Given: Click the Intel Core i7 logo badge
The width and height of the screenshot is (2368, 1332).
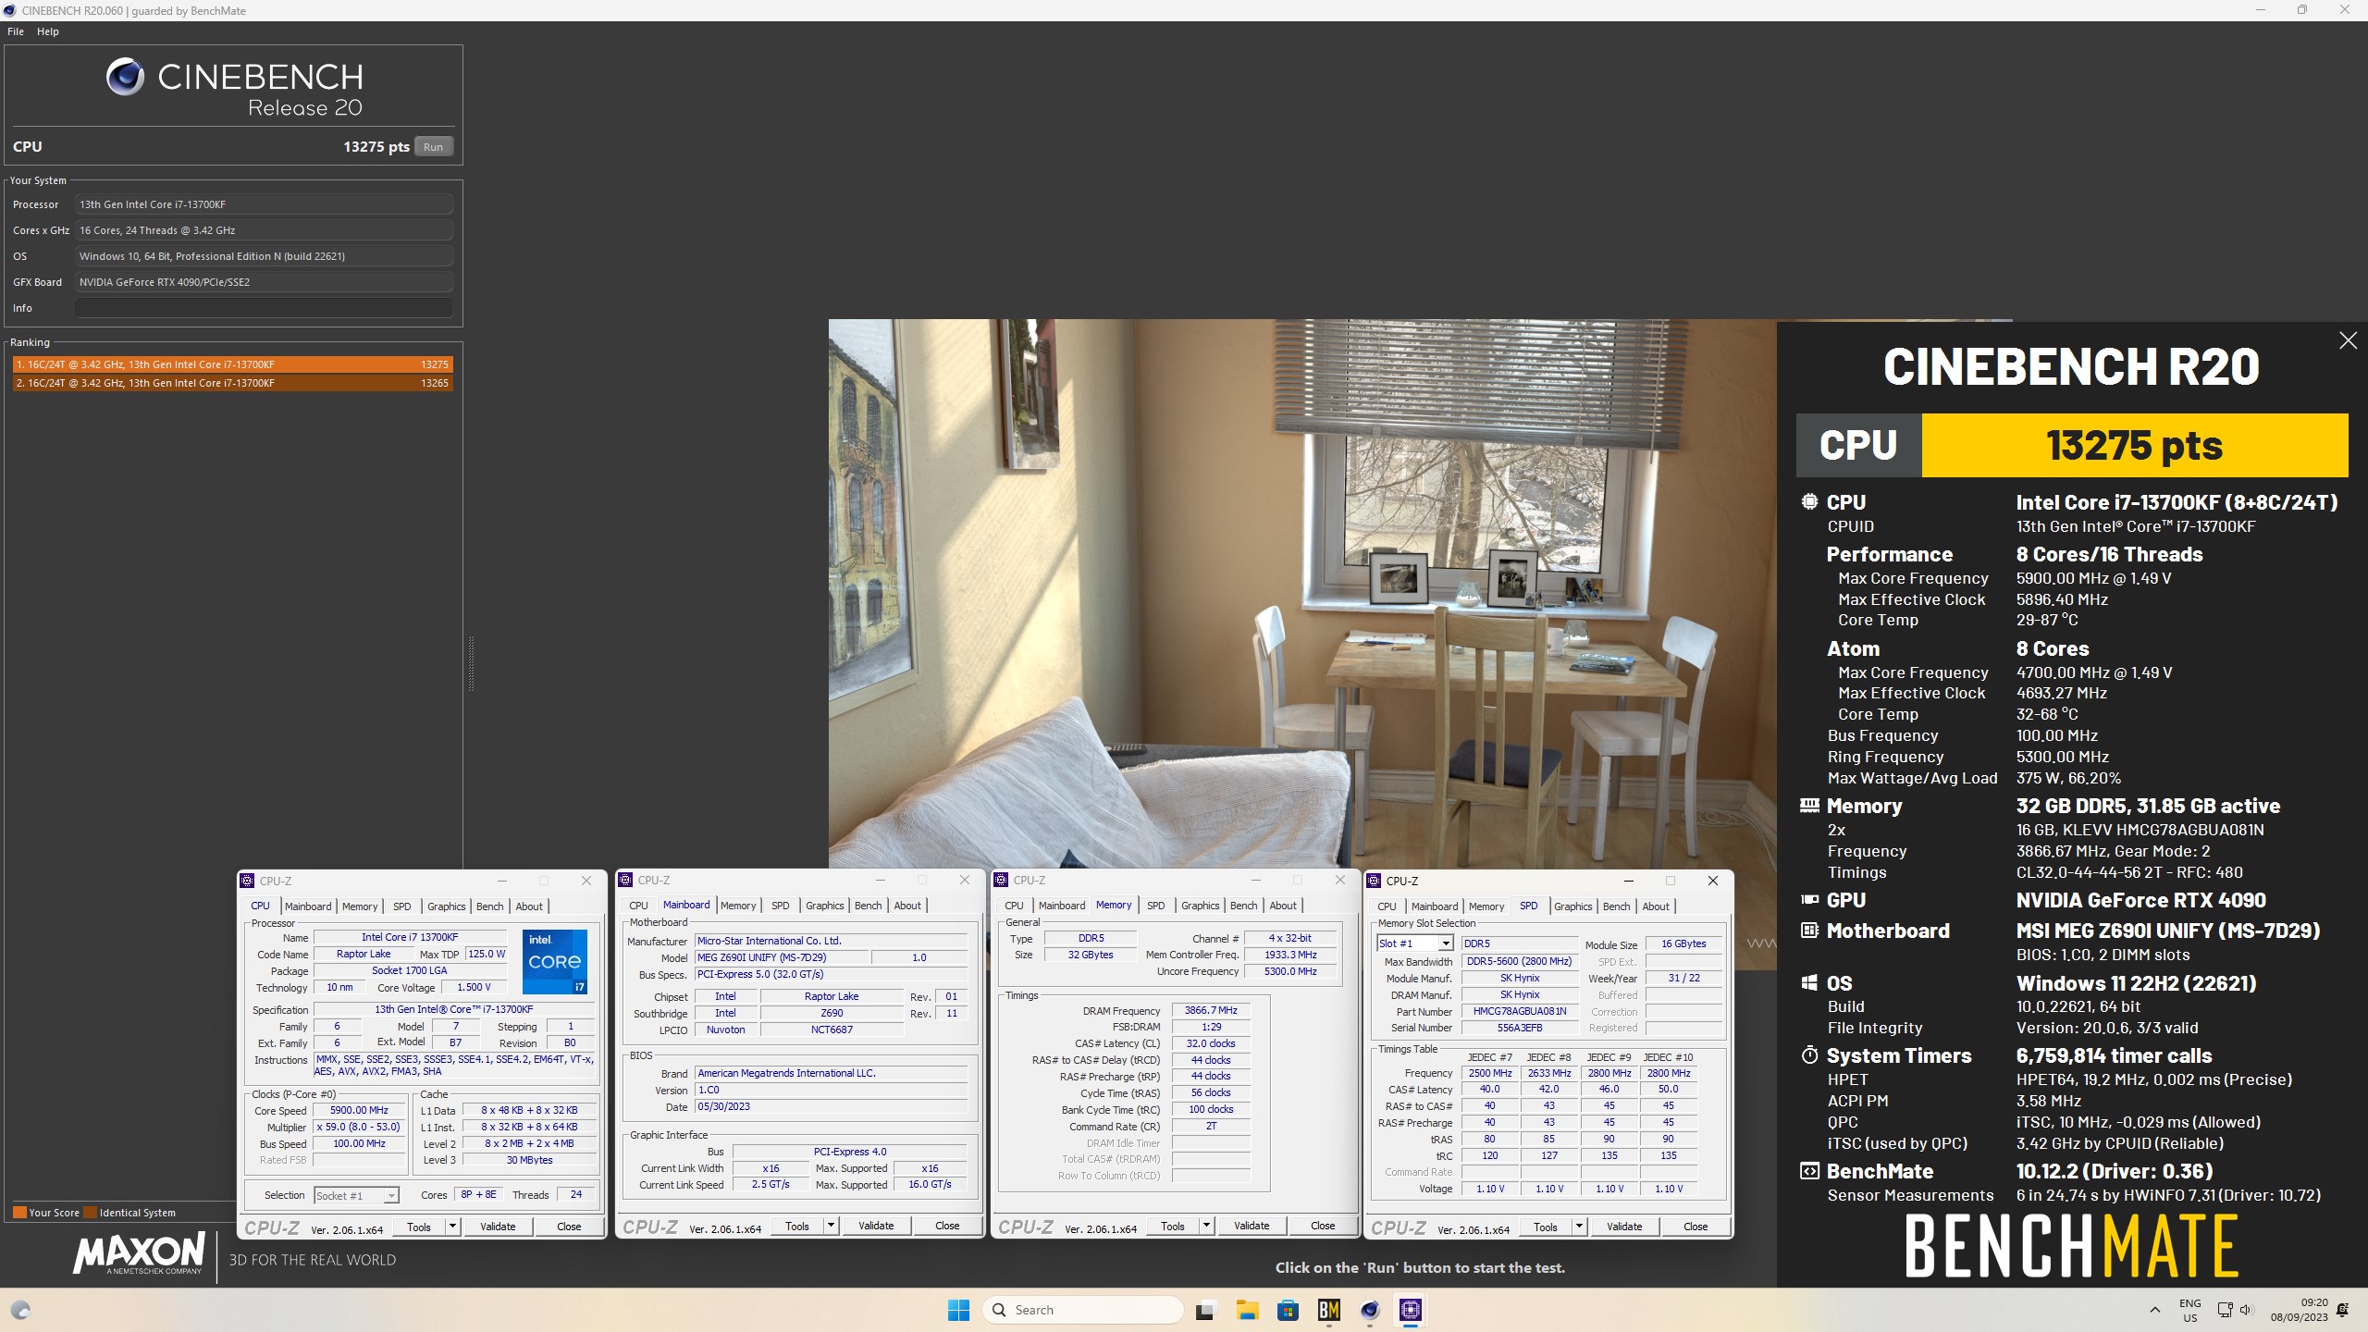Looking at the screenshot, I should pos(555,962).
